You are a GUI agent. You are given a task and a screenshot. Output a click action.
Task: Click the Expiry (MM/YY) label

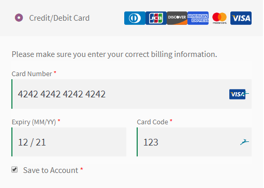tap(34, 122)
